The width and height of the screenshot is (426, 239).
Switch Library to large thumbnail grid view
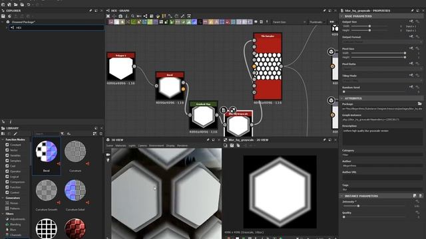[x=95, y=133]
